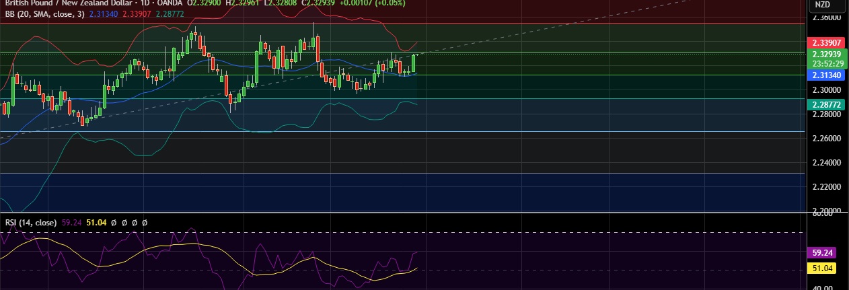The image size is (849, 290).
Task: Click the 2.26000 price scale value
Action: click(x=827, y=139)
